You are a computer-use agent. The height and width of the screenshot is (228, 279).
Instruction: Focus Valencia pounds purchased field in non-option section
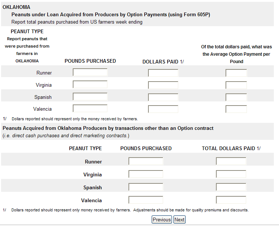coord(146,200)
